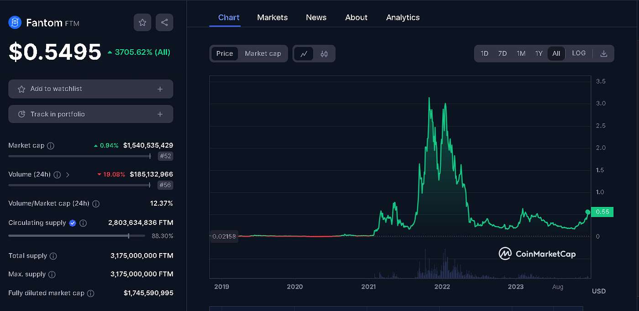Click the watchlist star icon
The image size is (639, 311).
tap(21, 89)
